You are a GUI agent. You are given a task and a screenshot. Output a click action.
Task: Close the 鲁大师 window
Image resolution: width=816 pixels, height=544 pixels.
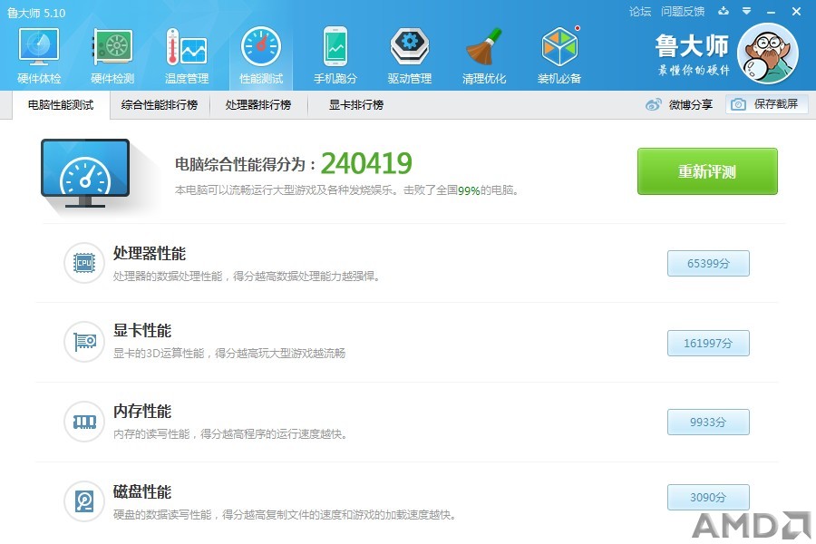(796, 12)
